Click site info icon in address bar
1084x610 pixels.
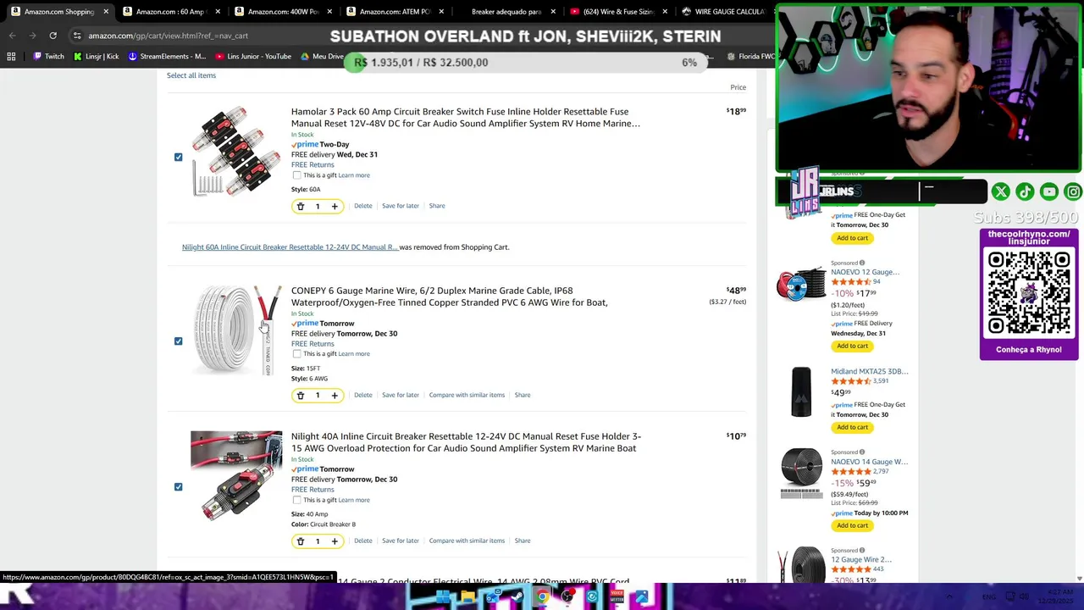click(76, 36)
